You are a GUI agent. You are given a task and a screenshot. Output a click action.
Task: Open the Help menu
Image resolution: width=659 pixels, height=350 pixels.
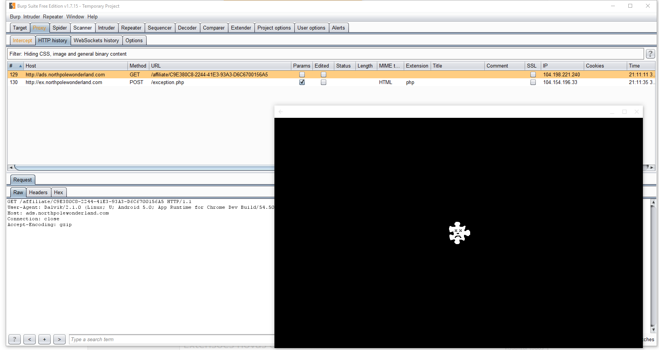pos(92,17)
